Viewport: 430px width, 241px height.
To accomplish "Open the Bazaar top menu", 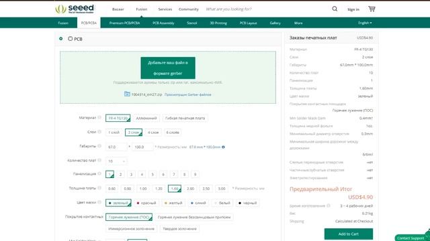I will (x=118, y=9).
